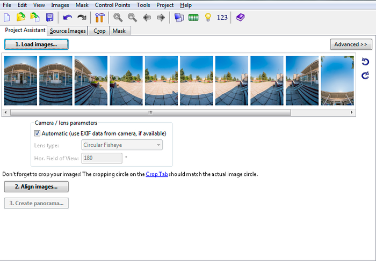The width and height of the screenshot is (376, 261).
Task: Go to the next image with the right arrow
Action: pos(161,18)
